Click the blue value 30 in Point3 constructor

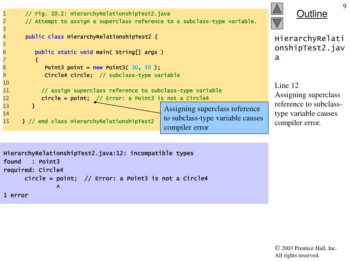click(x=135, y=67)
